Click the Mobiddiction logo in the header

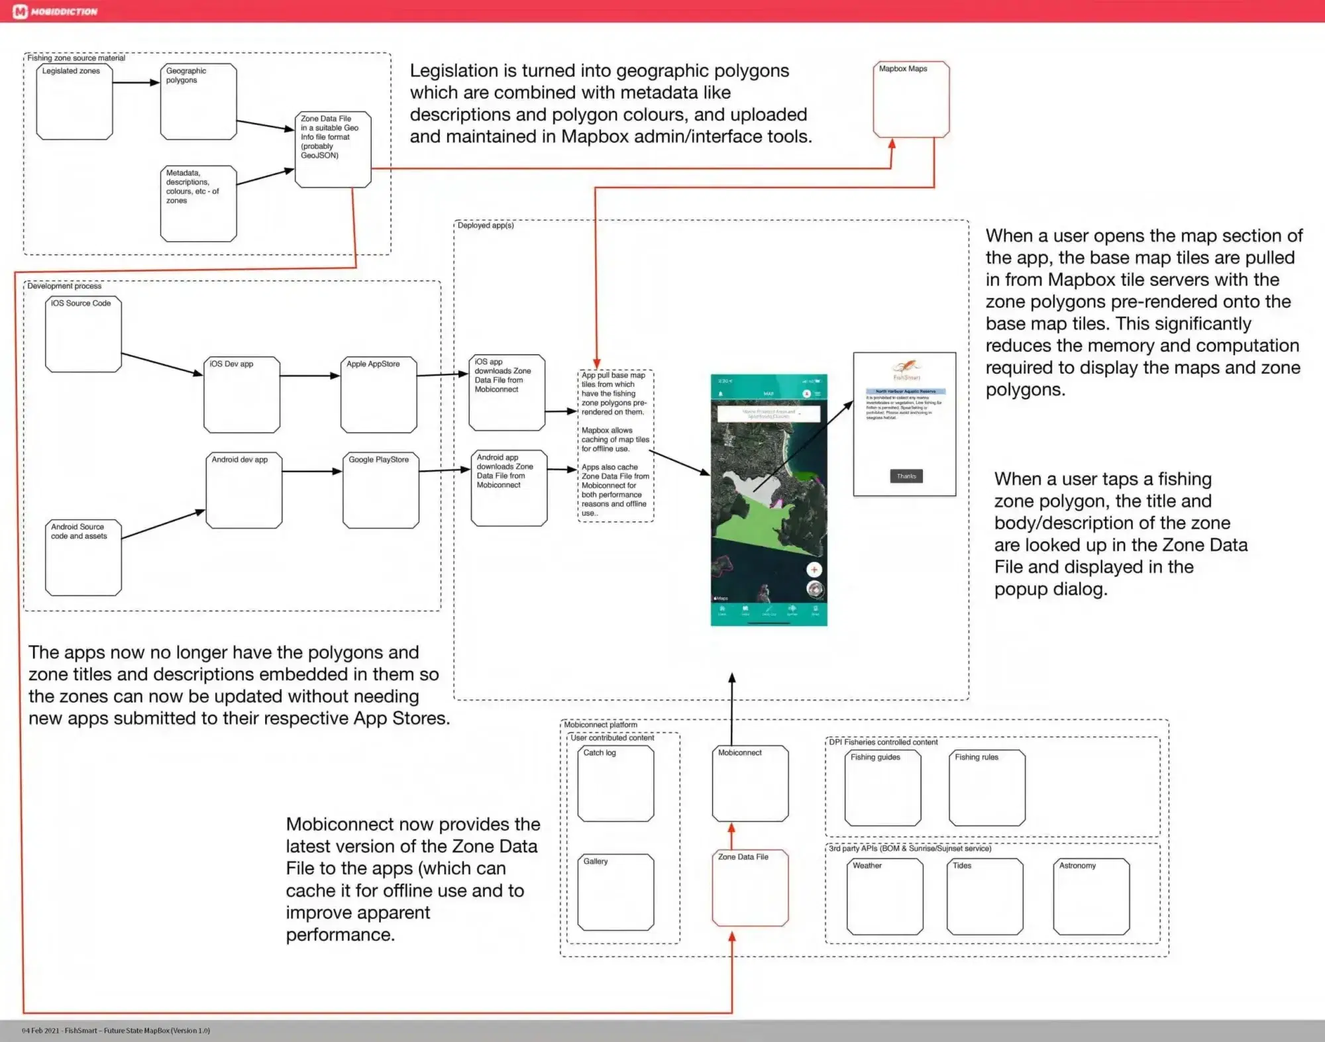click(56, 11)
